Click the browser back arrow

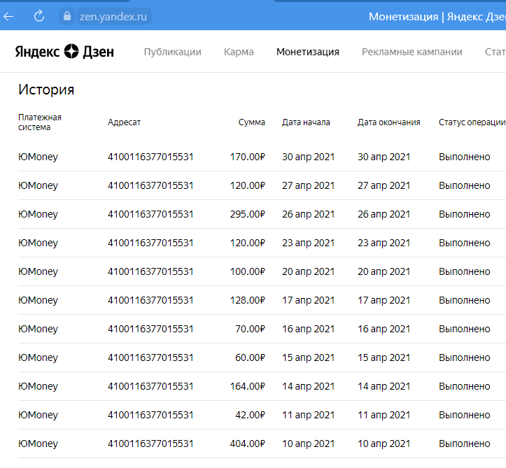click(x=8, y=16)
